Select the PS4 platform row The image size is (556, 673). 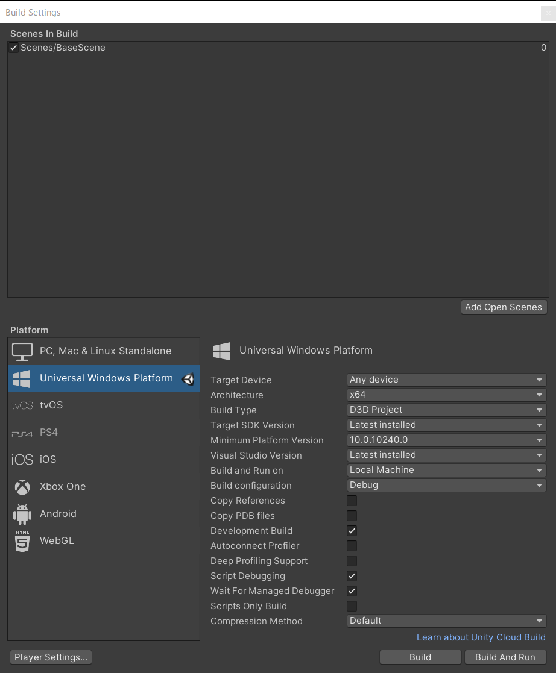pos(104,432)
